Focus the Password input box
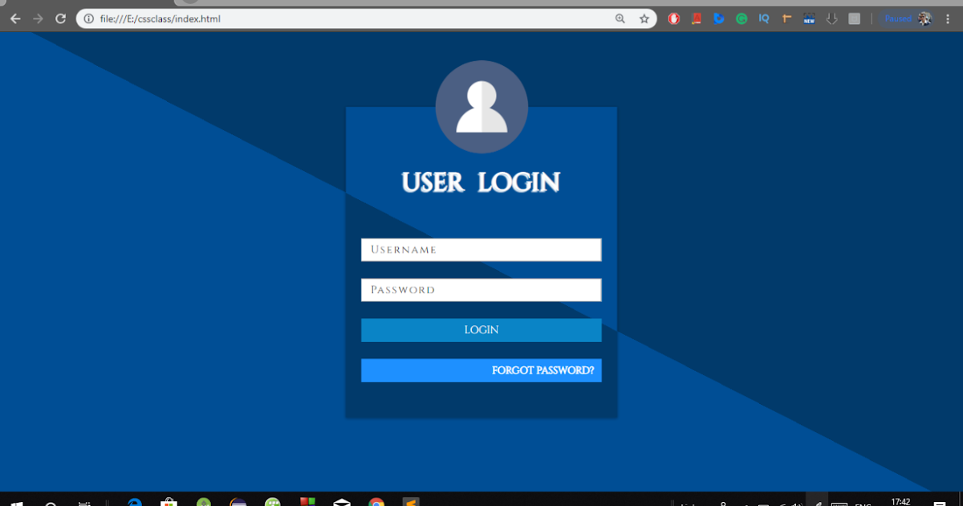This screenshot has width=963, height=506. tap(481, 289)
